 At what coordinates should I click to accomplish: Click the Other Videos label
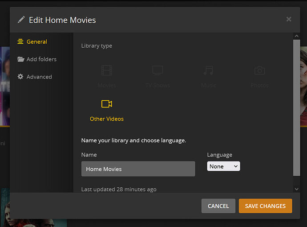pyautogui.click(x=107, y=119)
